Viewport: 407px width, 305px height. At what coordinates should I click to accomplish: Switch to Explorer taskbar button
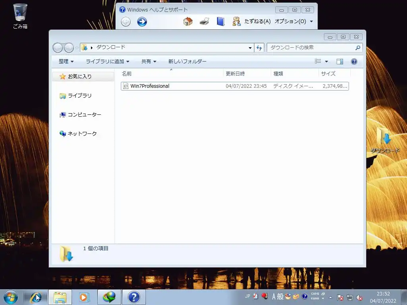(x=60, y=297)
